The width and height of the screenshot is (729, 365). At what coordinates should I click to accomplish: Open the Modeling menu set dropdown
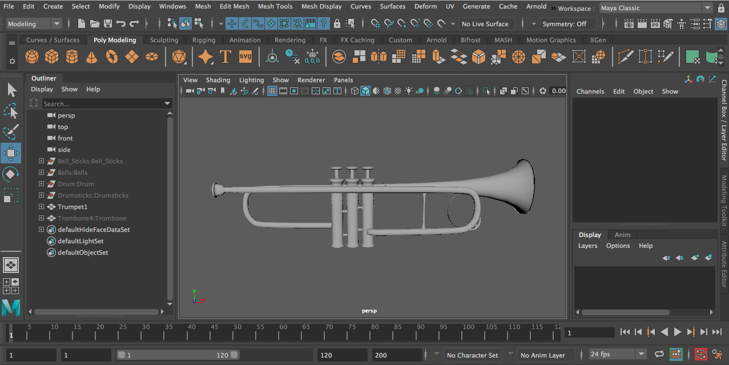click(34, 24)
